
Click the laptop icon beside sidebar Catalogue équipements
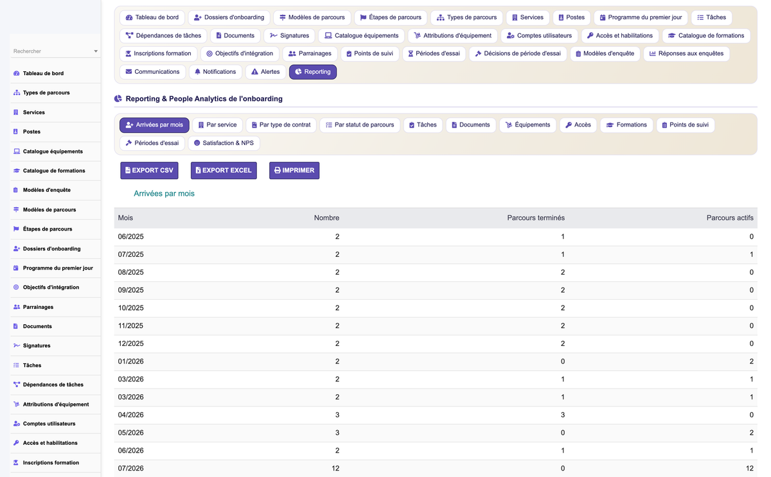17,152
